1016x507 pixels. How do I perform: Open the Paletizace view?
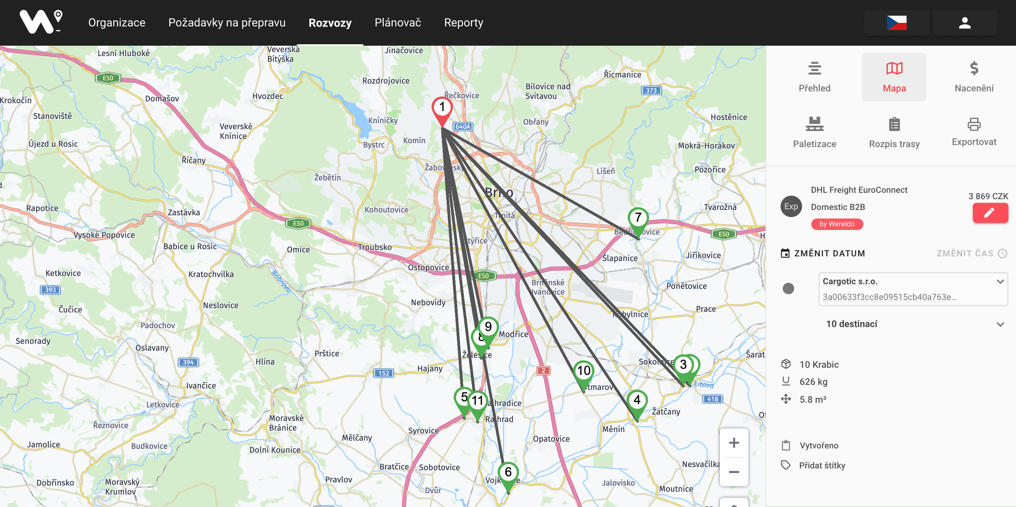[x=815, y=132]
